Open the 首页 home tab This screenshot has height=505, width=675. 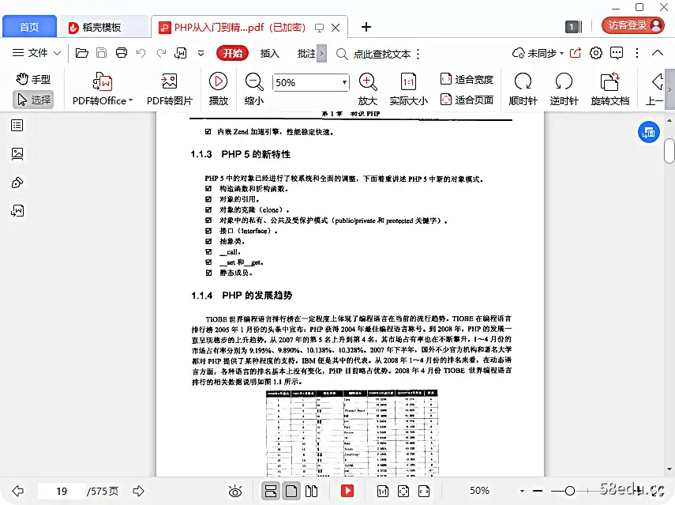point(29,27)
